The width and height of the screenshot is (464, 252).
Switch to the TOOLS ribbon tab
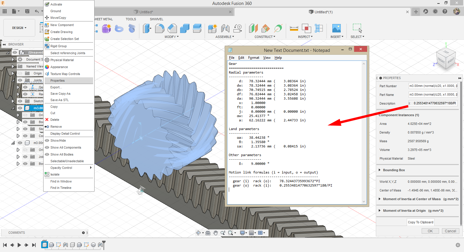[x=131, y=19]
